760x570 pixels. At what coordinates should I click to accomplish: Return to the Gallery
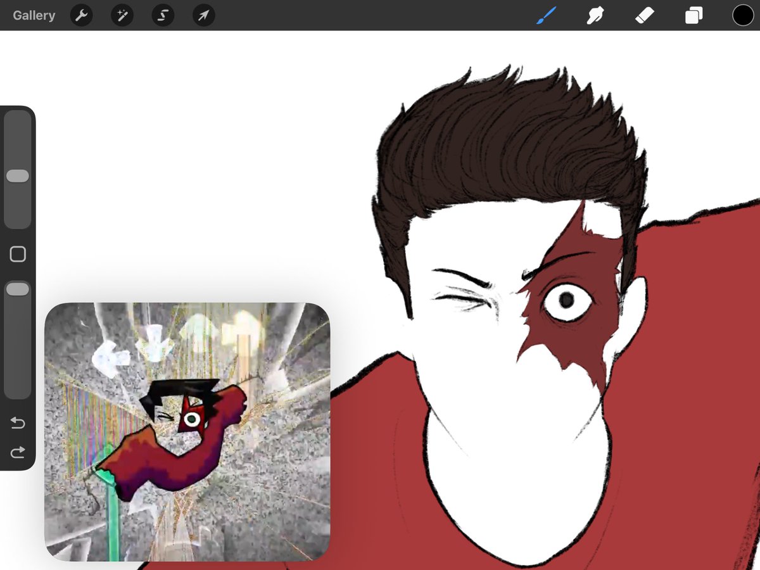(x=34, y=15)
